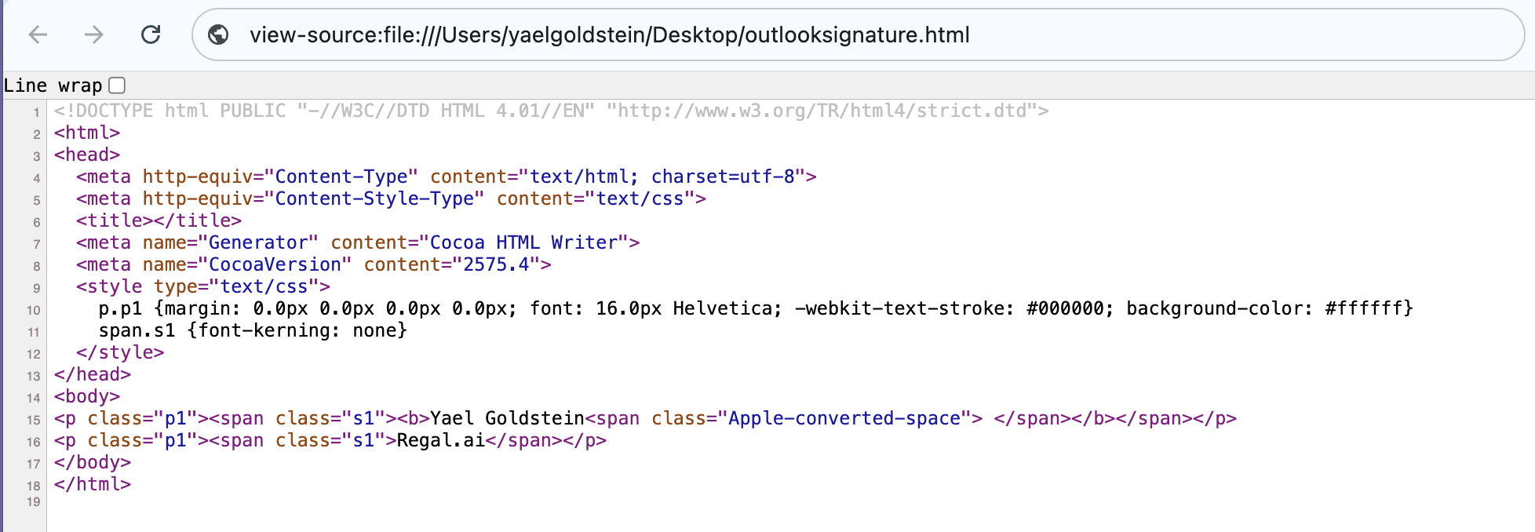Image resolution: width=1535 pixels, height=532 pixels.
Task: Click the "Apple-converted-space" class value
Action: coord(844,418)
